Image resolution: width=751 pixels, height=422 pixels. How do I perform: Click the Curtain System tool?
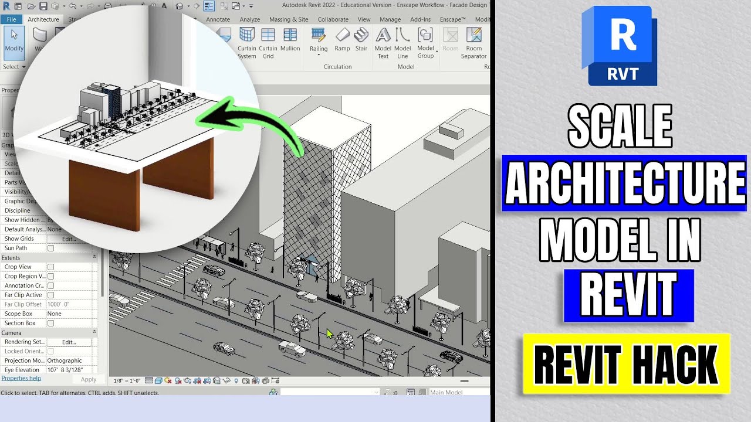[247, 43]
